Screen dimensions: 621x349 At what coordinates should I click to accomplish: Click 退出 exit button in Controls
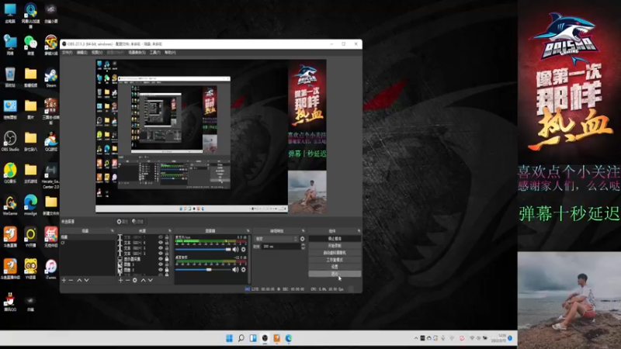click(x=335, y=274)
